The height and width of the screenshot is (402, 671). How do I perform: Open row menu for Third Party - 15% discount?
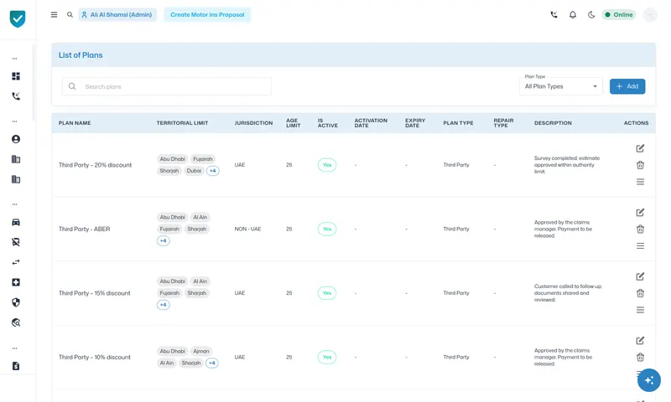tap(640, 310)
